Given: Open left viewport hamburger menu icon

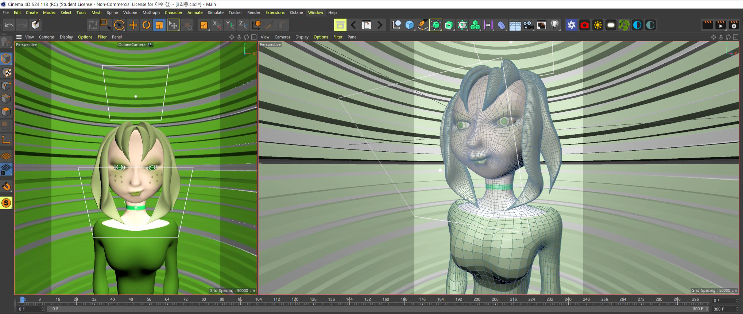Looking at the screenshot, I should (19, 37).
